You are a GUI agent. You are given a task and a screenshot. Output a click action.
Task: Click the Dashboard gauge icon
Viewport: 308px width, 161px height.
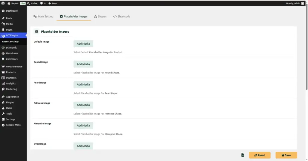click(3, 11)
